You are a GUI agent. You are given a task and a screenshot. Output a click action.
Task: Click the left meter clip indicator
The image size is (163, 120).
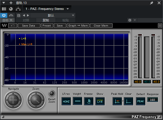(140, 35)
